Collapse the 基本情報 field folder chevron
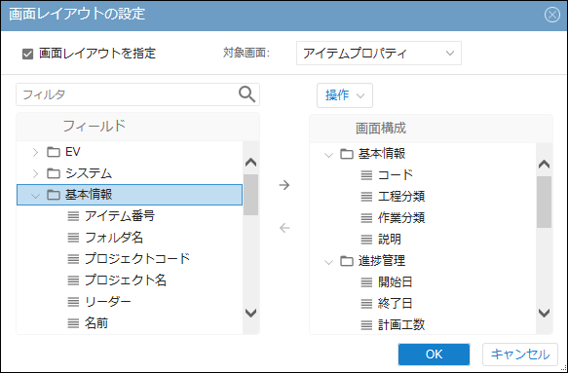 35,196
